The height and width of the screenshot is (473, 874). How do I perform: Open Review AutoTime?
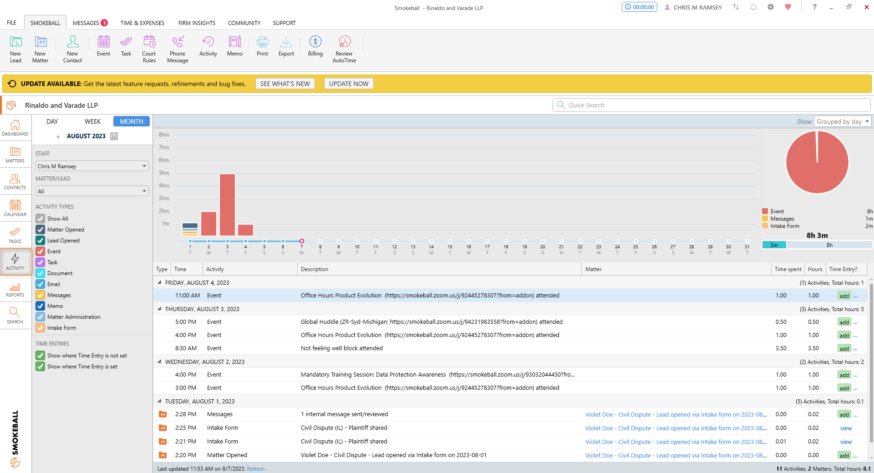344,49
